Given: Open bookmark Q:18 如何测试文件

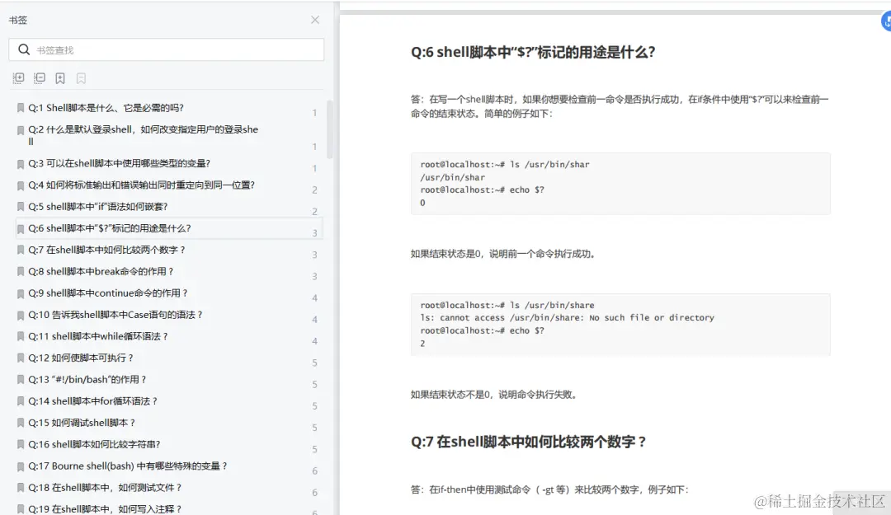Looking at the screenshot, I should (105, 487).
